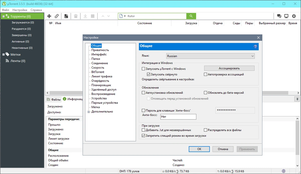Enable the Anti-boss key password checkbox
This screenshot has width=301, height=174.
[x=143, y=110]
